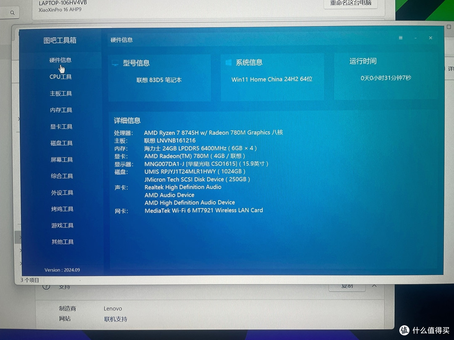
Task: Click the Windows logo beside 系统信息
Action: pos(228,63)
